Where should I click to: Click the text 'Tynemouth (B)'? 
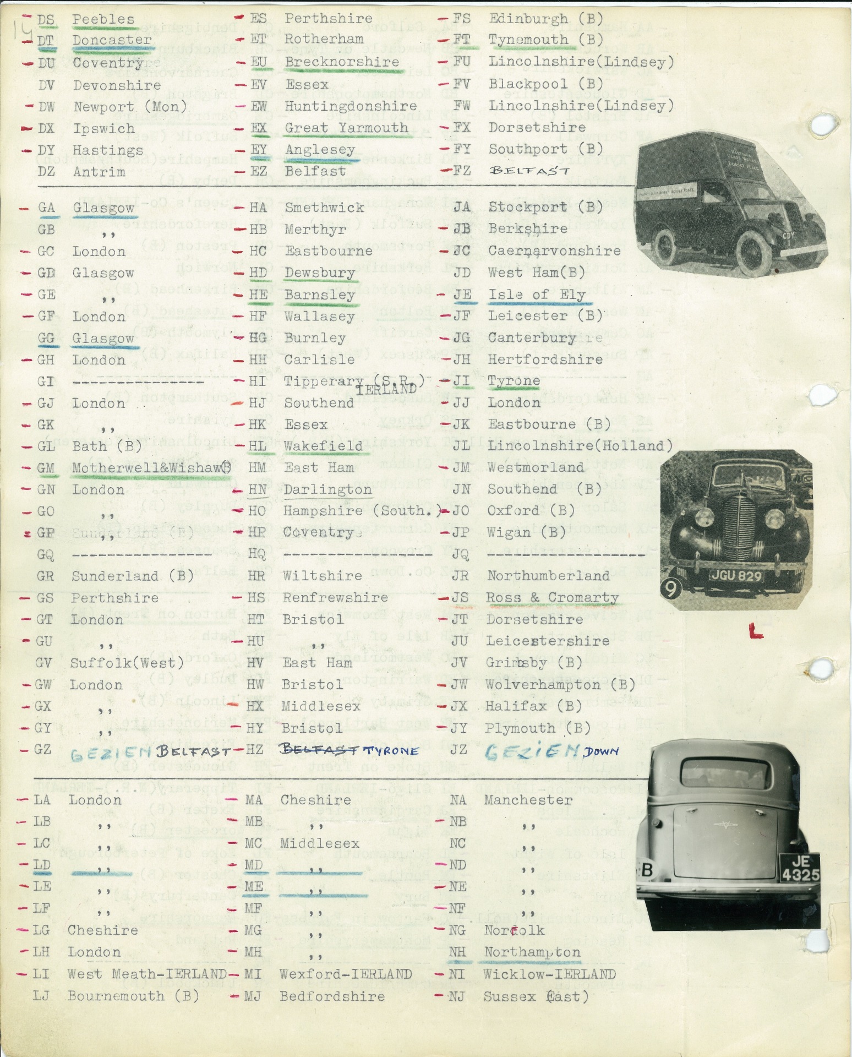[x=545, y=40]
